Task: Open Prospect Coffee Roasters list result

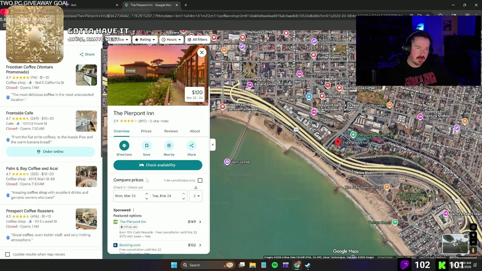Action: coord(30,211)
